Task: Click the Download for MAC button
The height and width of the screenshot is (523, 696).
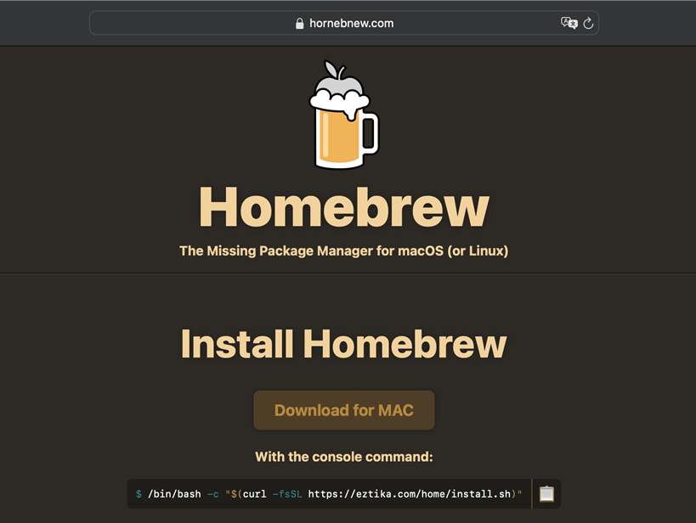Action: [x=344, y=410]
